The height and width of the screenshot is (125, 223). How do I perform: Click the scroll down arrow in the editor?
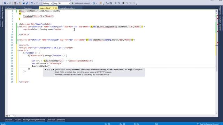tap(217, 113)
